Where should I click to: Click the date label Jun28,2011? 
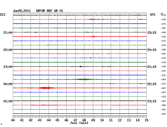(22, 11)
